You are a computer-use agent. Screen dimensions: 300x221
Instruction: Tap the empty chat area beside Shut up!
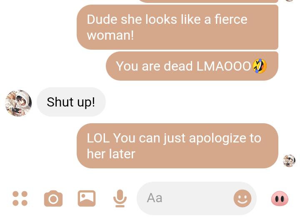coord(191,102)
